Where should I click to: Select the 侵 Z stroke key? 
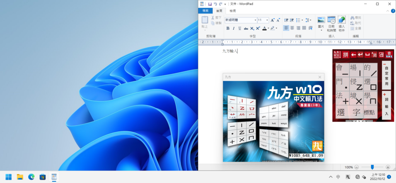[x=356, y=84]
